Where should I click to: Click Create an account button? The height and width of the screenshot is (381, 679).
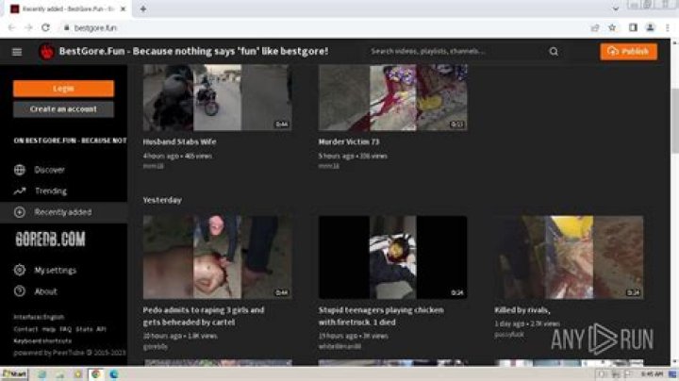pos(63,109)
